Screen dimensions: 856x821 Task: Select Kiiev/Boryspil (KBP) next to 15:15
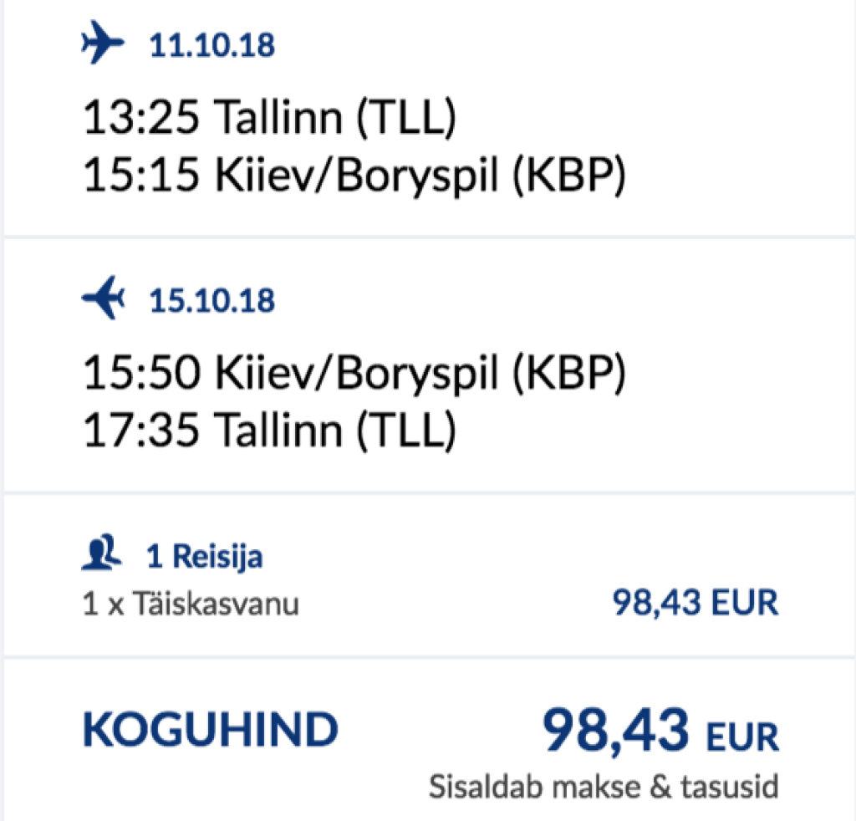pyautogui.click(x=420, y=178)
